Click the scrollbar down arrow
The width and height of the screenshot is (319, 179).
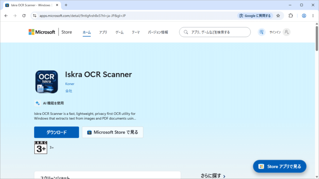pyautogui.click(x=317, y=177)
